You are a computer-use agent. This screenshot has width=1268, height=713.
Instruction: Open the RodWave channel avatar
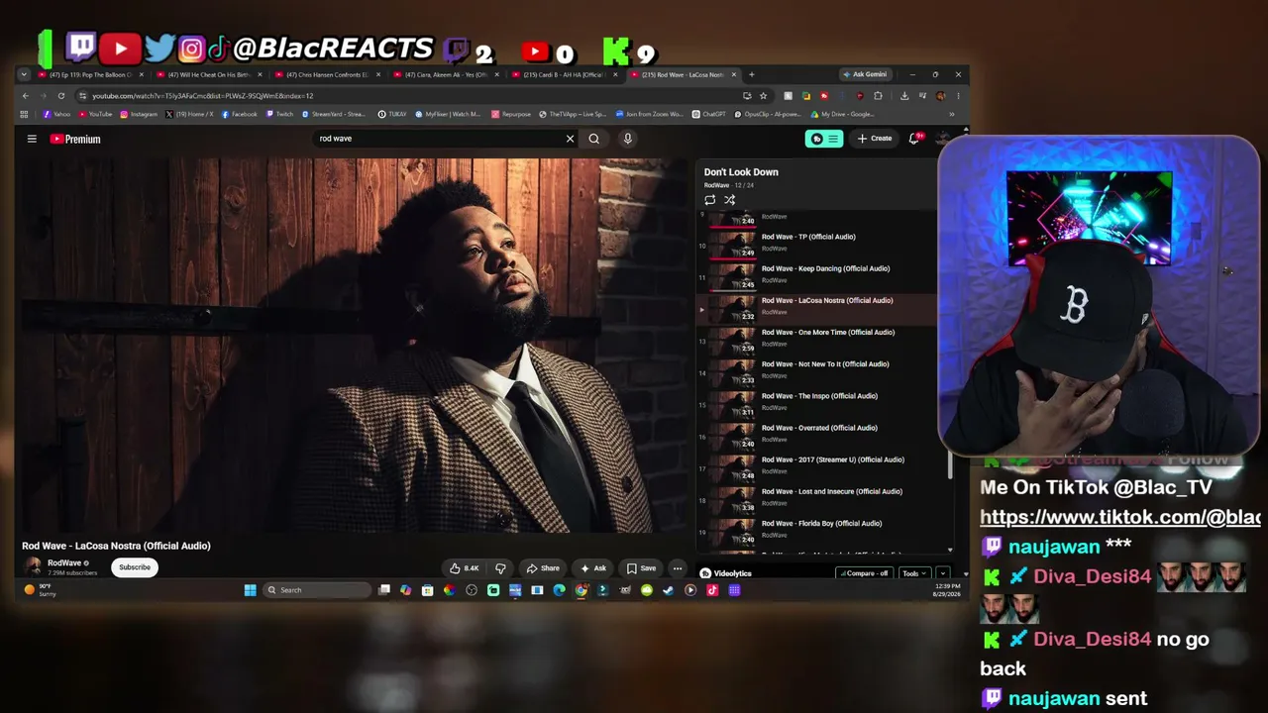(33, 566)
